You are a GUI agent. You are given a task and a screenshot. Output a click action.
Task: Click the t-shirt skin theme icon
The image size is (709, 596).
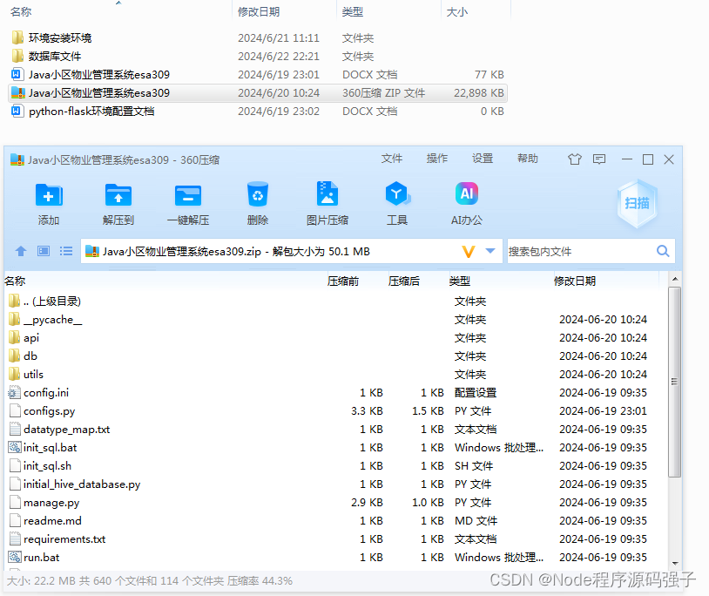(574, 159)
